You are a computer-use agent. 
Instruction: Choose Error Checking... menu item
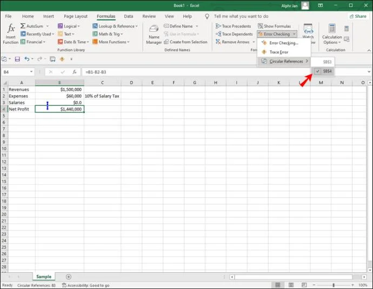point(284,43)
